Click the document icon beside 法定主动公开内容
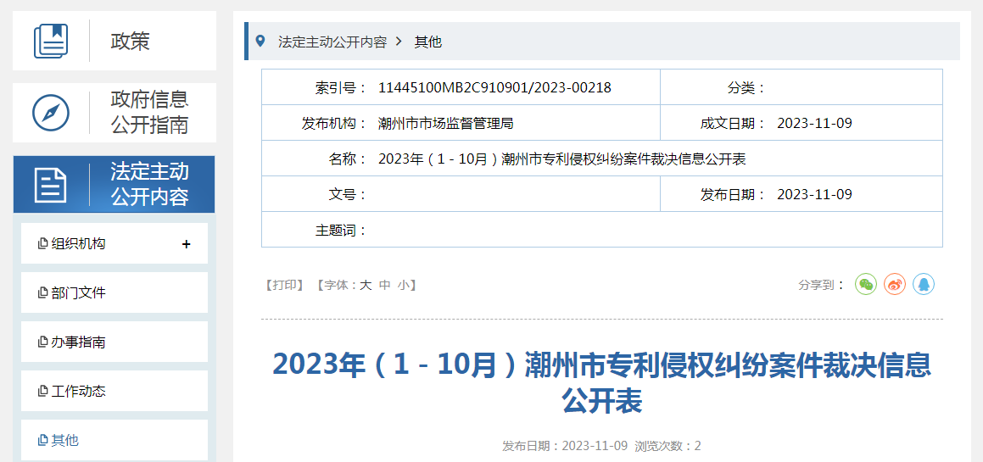This screenshot has width=983, height=462. coord(51,184)
